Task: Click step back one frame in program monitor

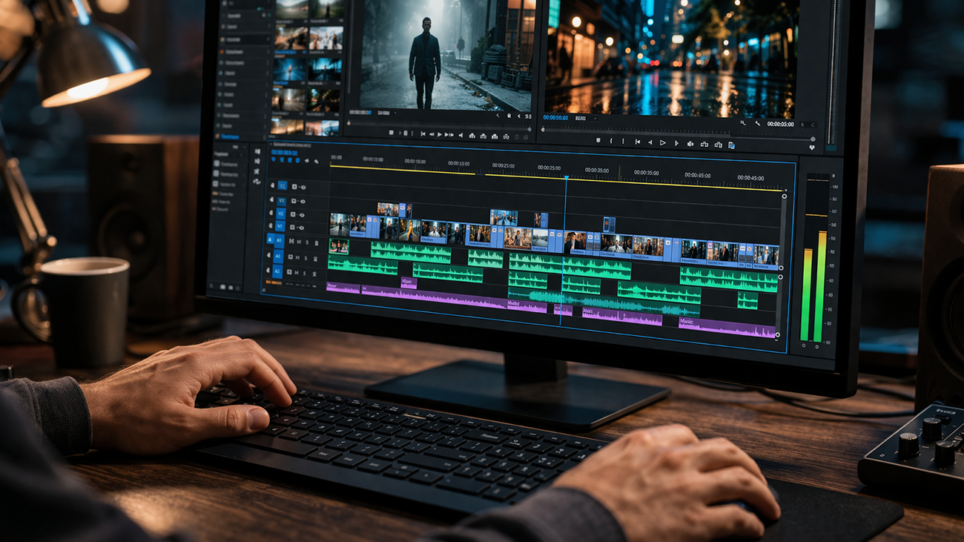Action: 650,142
